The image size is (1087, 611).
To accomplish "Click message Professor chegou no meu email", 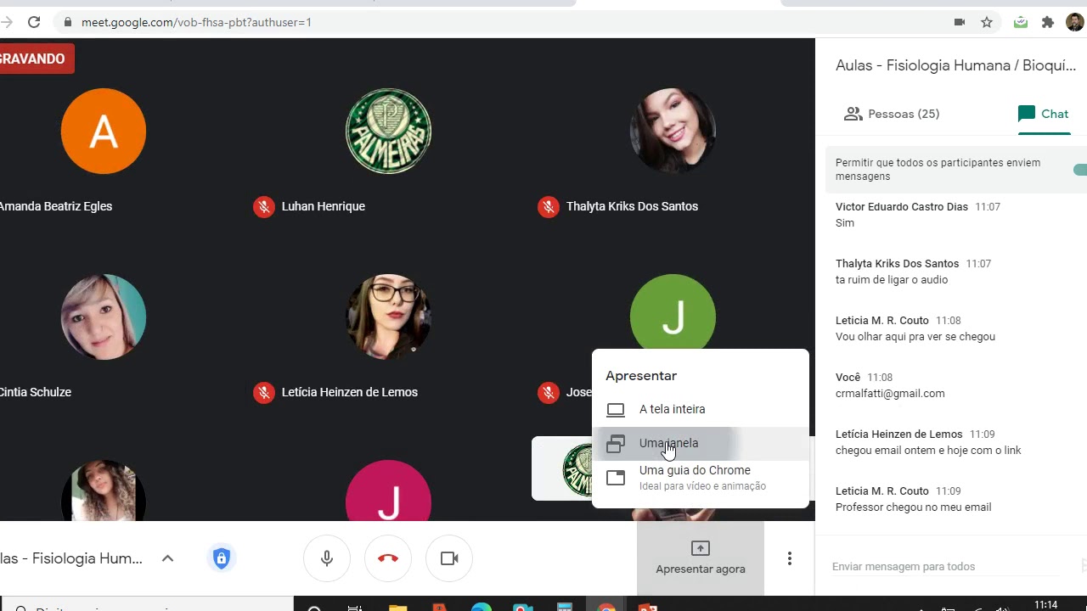I will coord(914,507).
